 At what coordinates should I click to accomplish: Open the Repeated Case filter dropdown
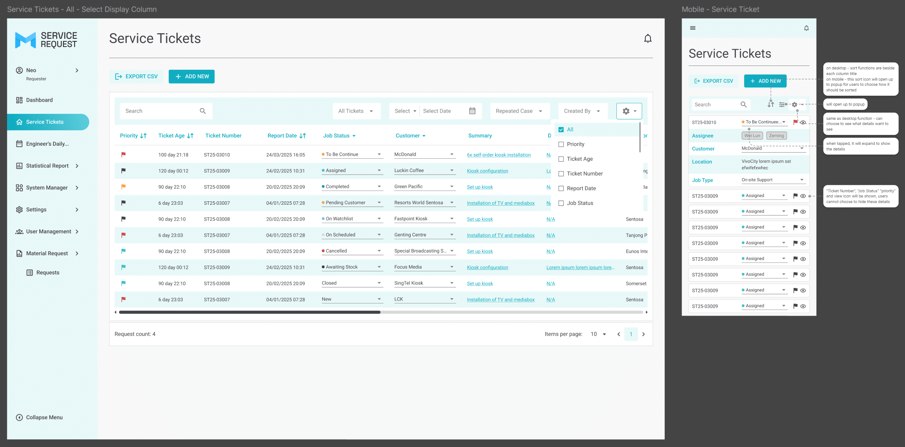(x=519, y=111)
